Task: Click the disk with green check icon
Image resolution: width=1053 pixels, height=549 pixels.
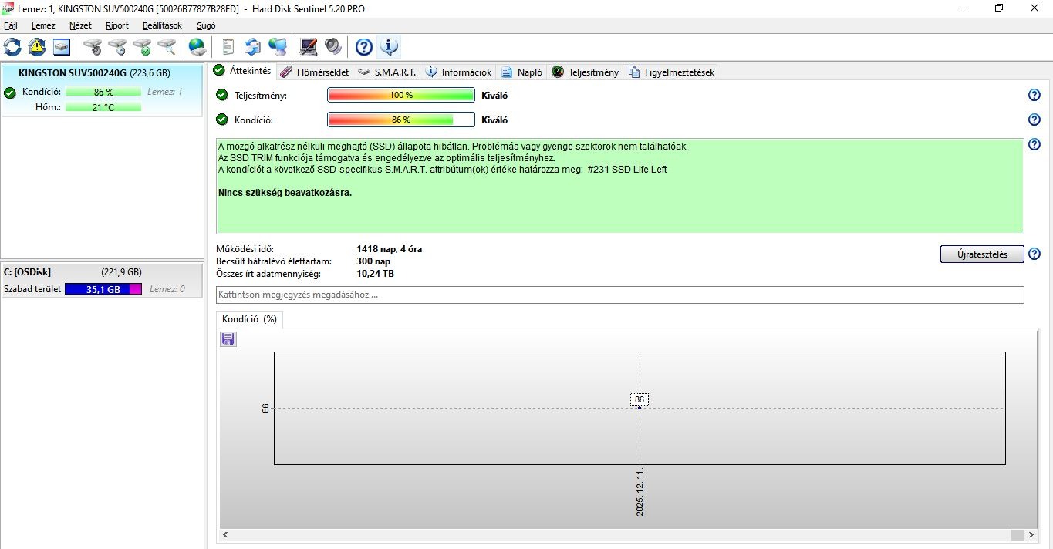Action: coord(142,47)
